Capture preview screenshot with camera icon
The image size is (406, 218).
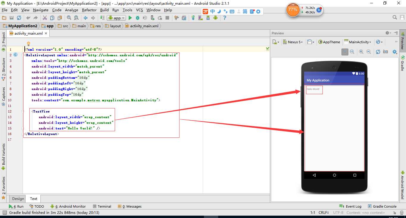click(x=385, y=52)
